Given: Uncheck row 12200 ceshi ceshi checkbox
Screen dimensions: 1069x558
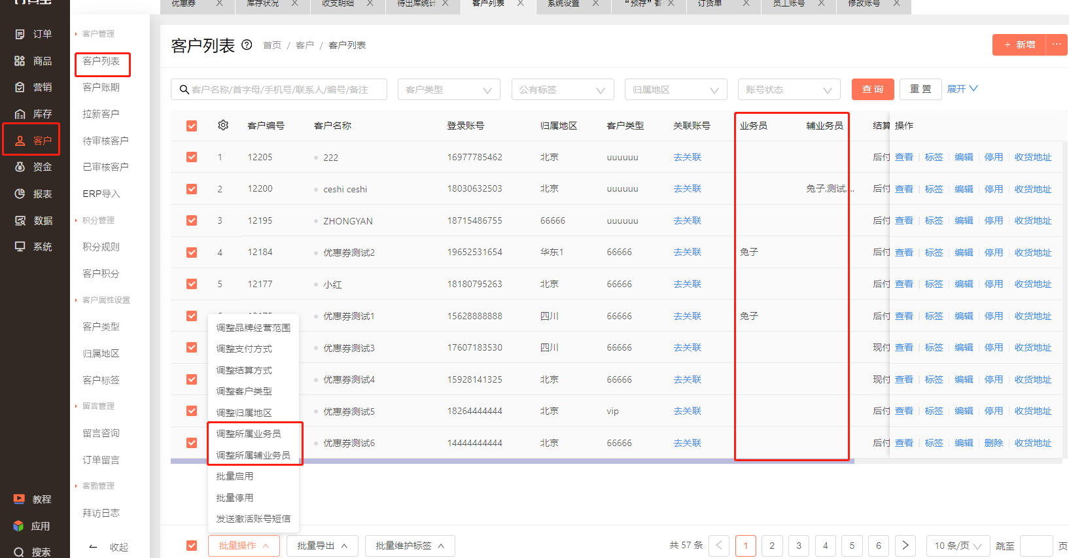Looking at the screenshot, I should point(192,189).
